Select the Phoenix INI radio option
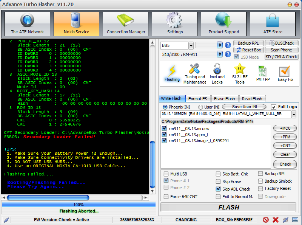The image size is (302, 225). click(165, 107)
